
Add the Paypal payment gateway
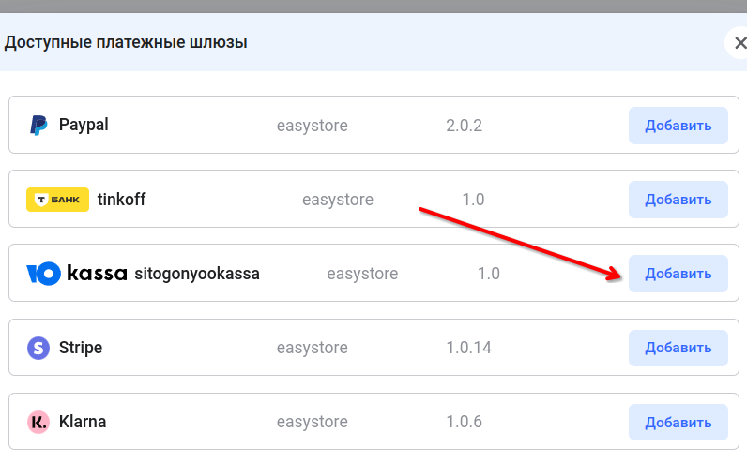tap(678, 126)
